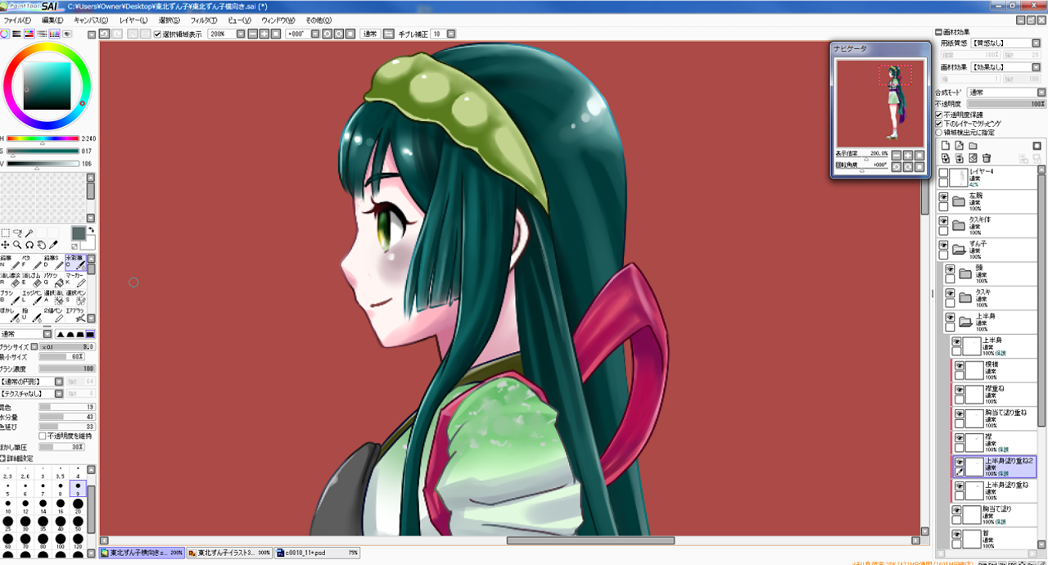Choose the バケツ bucket fill tool

point(54,282)
